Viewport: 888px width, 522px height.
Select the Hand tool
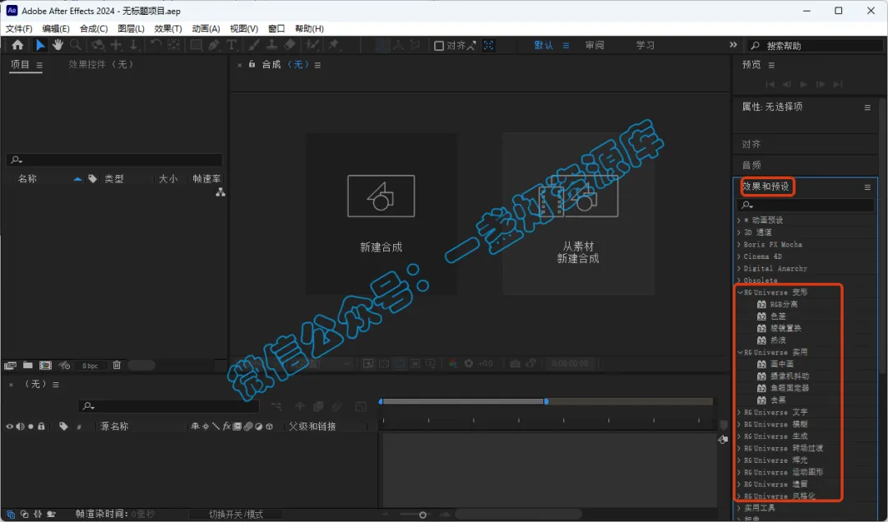point(58,44)
